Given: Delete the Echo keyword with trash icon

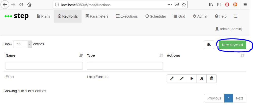Looking at the screenshot, I should tap(211, 78).
